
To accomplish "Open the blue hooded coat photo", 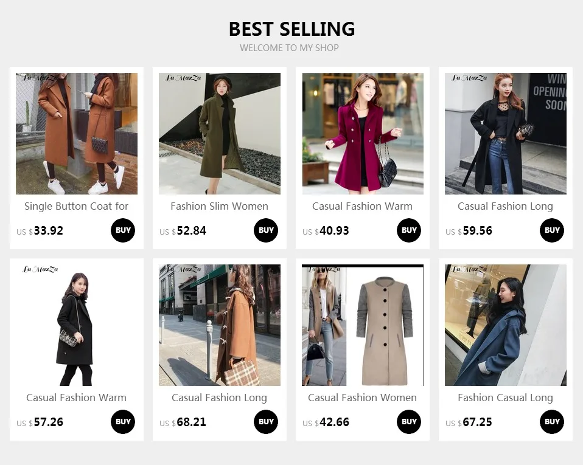I will coord(506,325).
